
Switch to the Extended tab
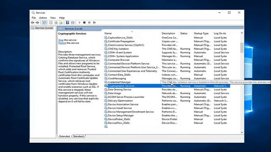[64, 136]
